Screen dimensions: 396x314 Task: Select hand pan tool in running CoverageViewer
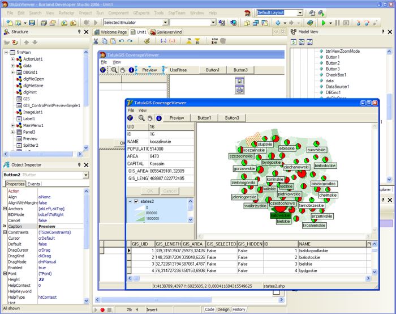coord(150,118)
